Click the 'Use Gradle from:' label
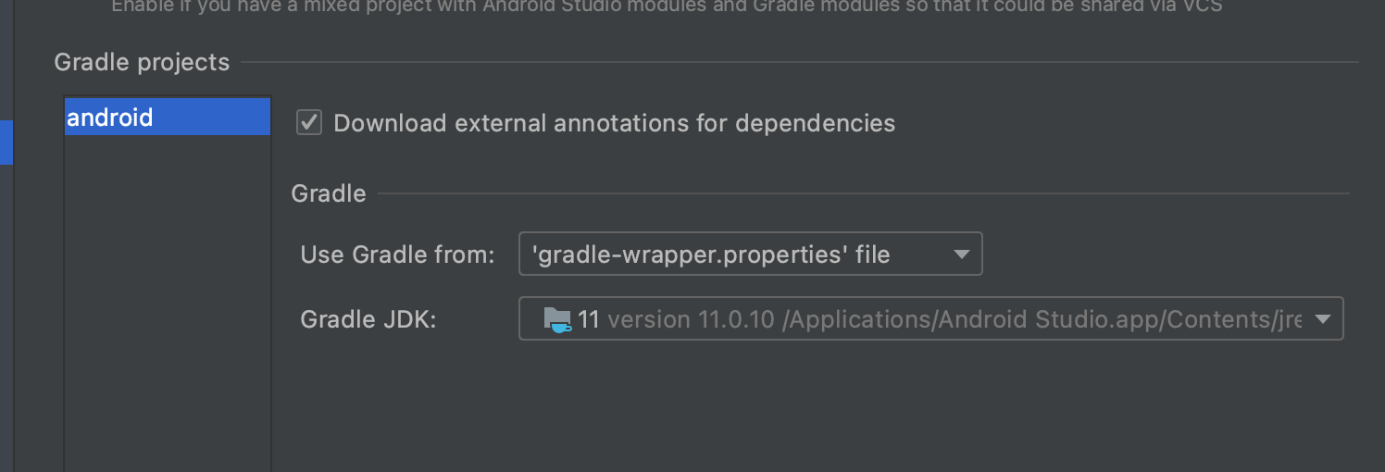This screenshot has width=1385, height=472. (x=397, y=255)
